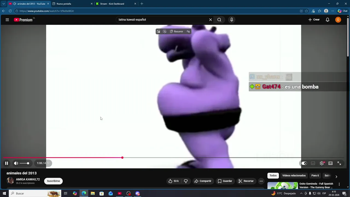Click the media control music icon in toolbar
This screenshot has width=350, height=197.
[313, 11]
